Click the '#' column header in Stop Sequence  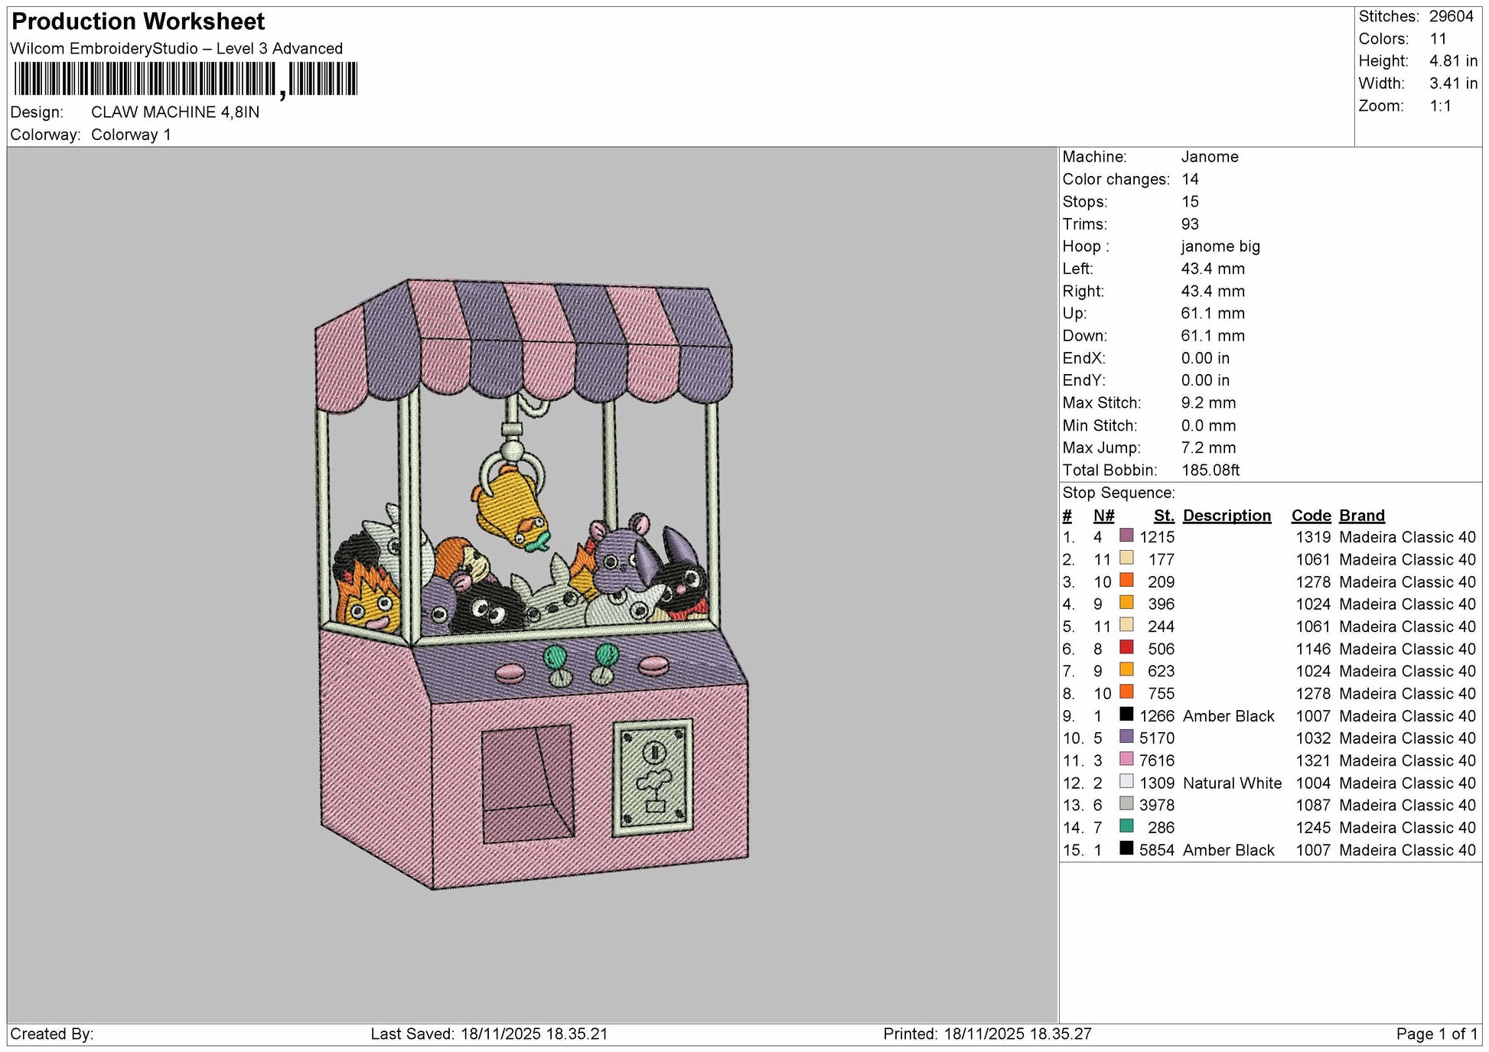1067,516
